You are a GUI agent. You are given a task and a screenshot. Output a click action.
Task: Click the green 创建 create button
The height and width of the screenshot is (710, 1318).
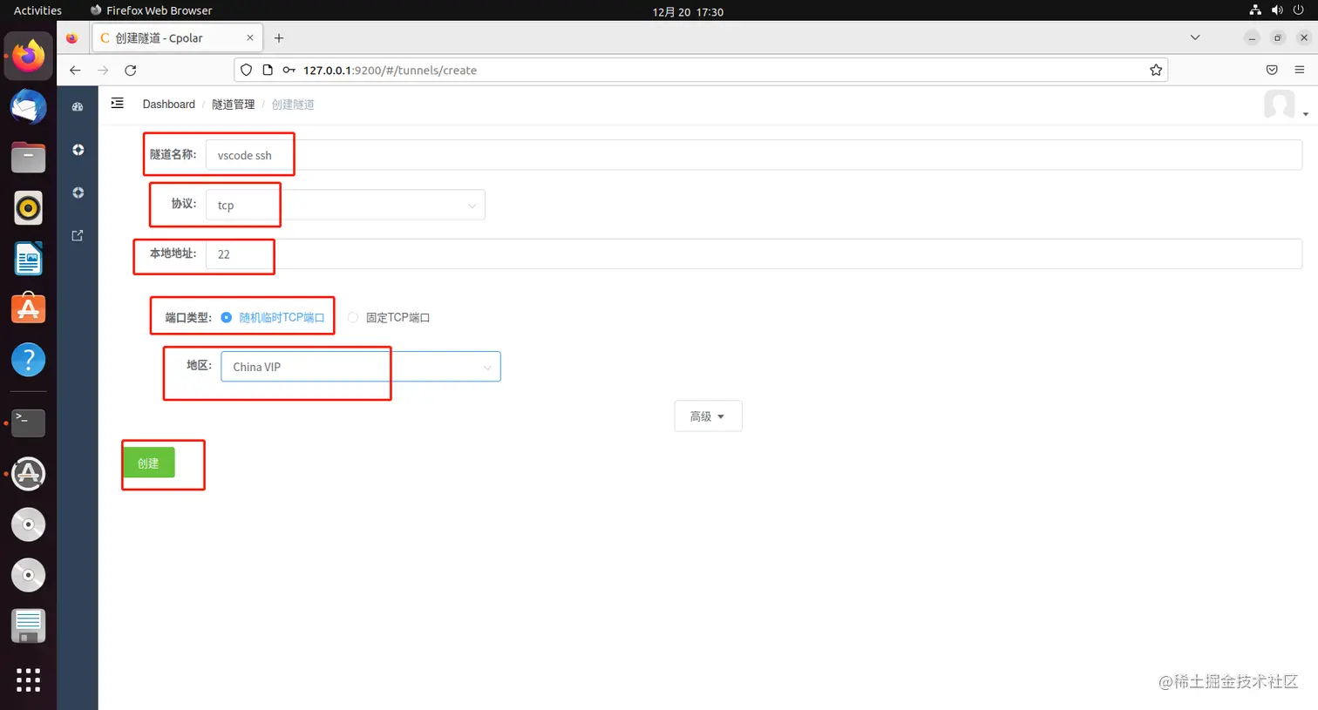(x=149, y=463)
